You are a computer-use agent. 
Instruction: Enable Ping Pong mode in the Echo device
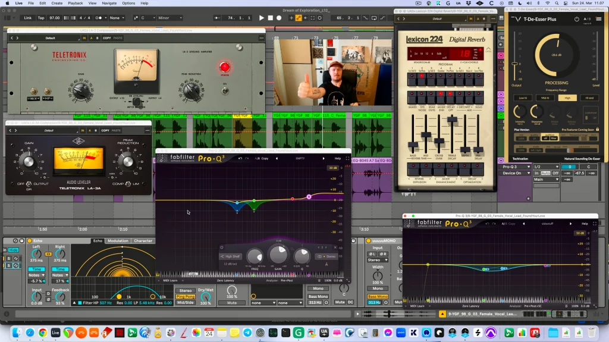click(x=186, y=297)
